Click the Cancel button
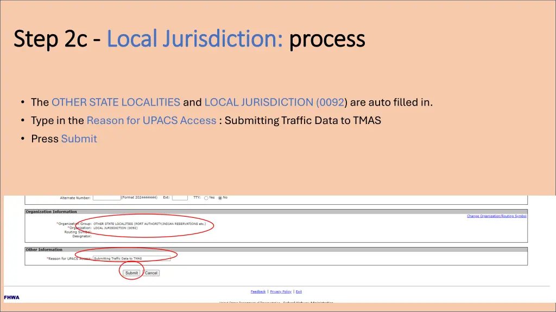 coord(151,273)
